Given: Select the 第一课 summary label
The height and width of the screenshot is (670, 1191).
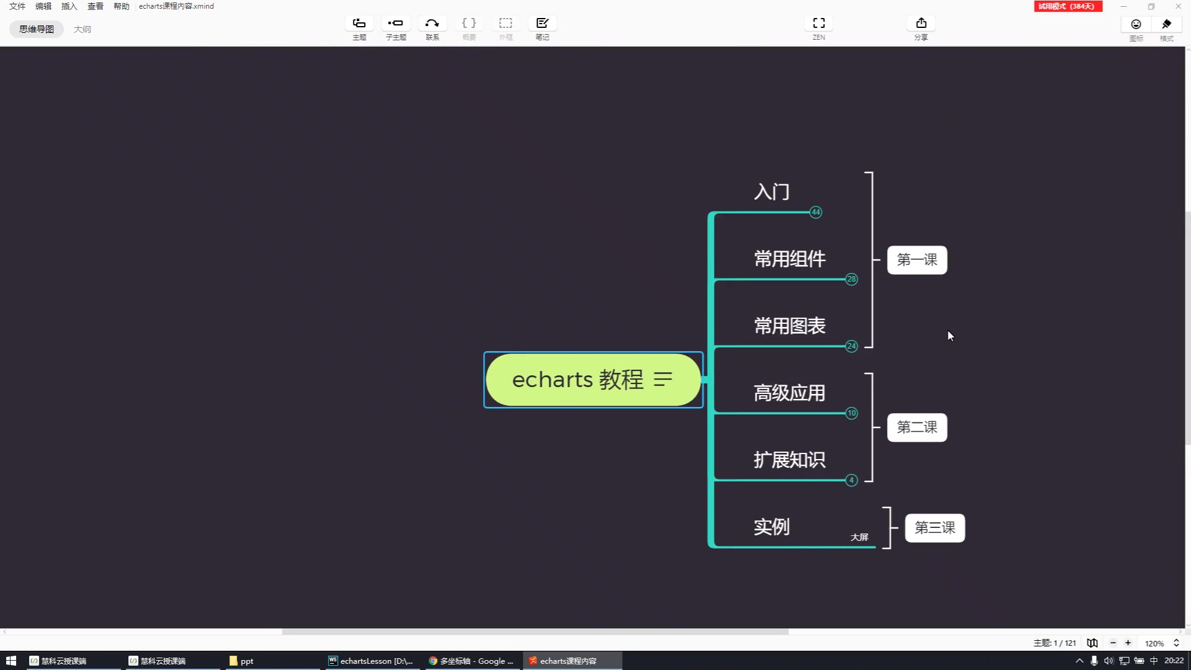Looking at the screenshot, I should (x=917, y=260).
